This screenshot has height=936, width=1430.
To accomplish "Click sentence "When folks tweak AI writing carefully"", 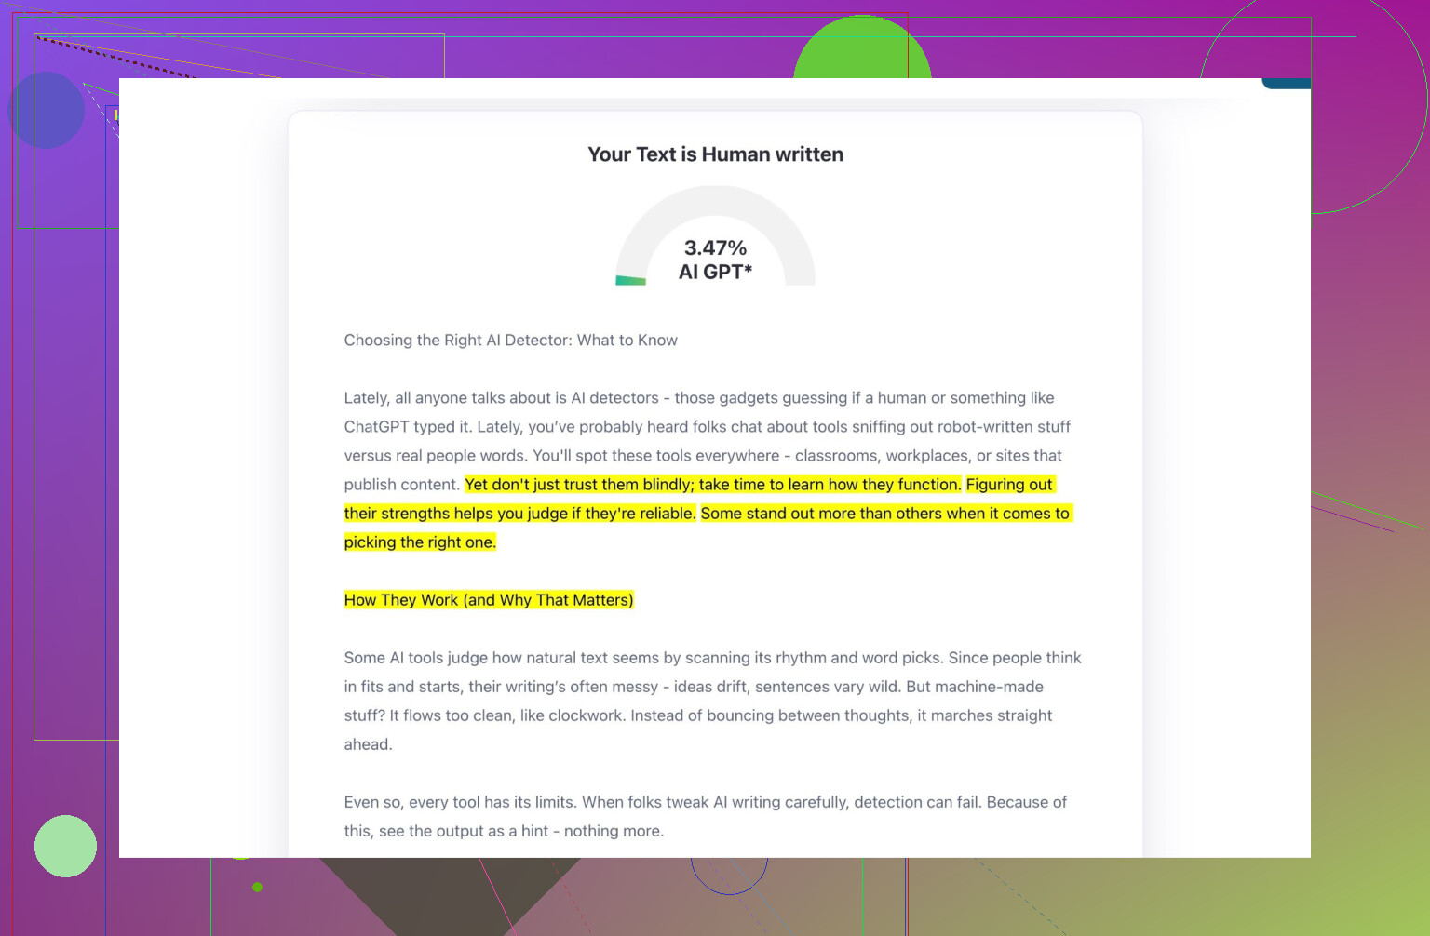I will [780, 802].
